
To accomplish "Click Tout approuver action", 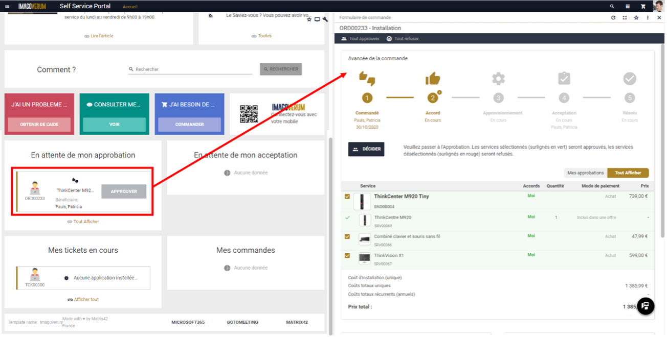I will [360, 39].
